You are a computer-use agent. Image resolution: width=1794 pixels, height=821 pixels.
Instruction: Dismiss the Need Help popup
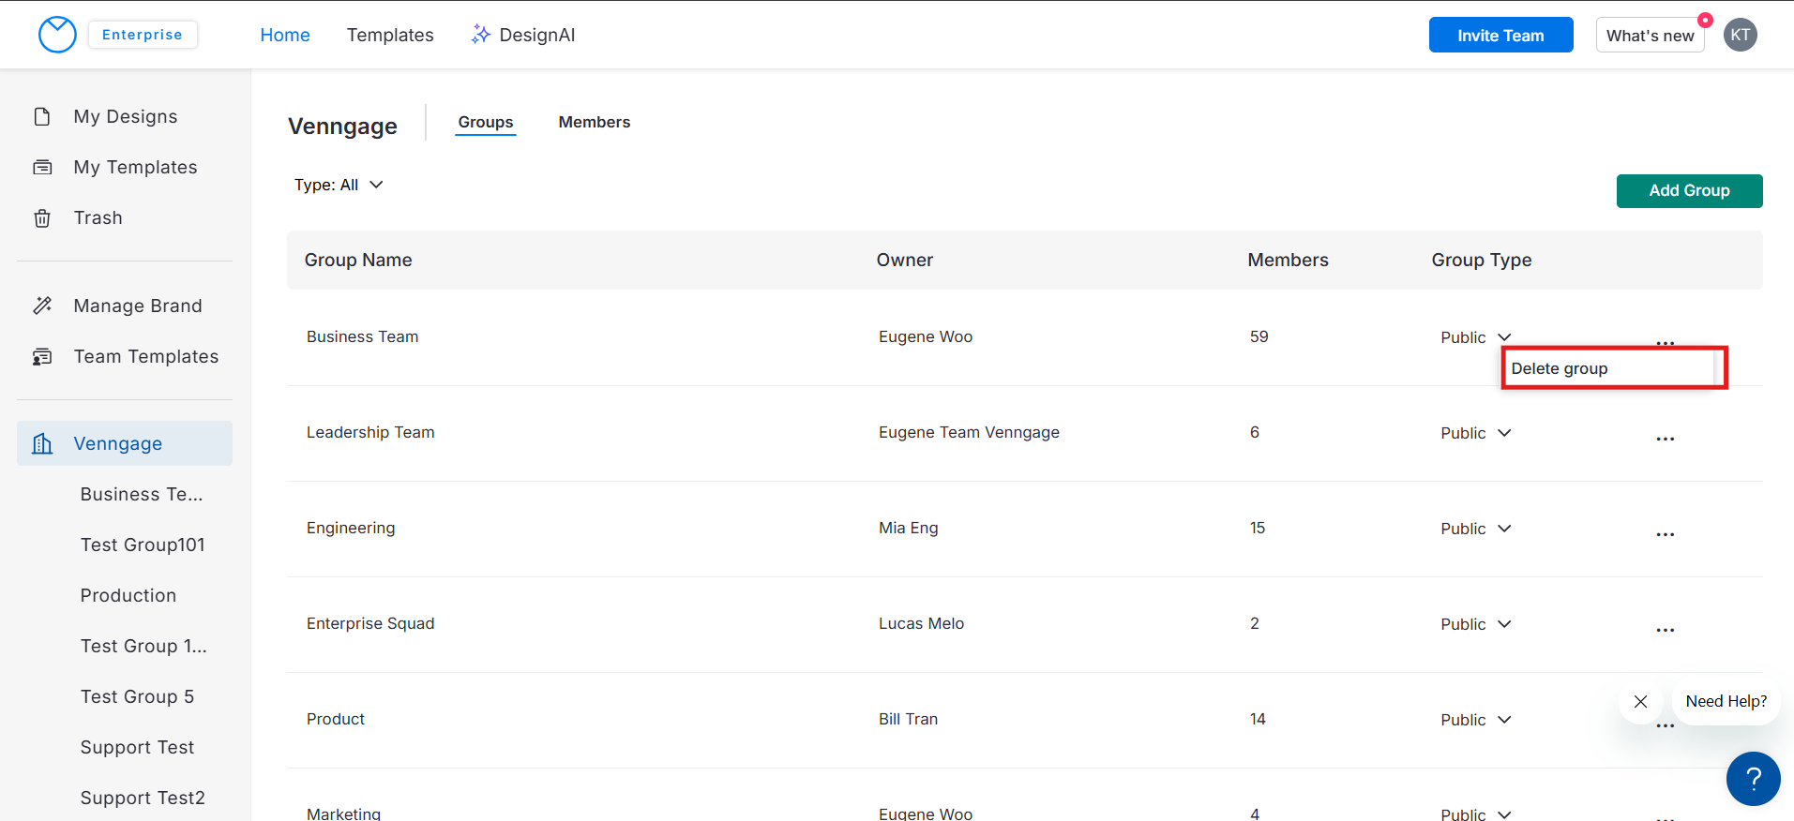pos(1640,701)
